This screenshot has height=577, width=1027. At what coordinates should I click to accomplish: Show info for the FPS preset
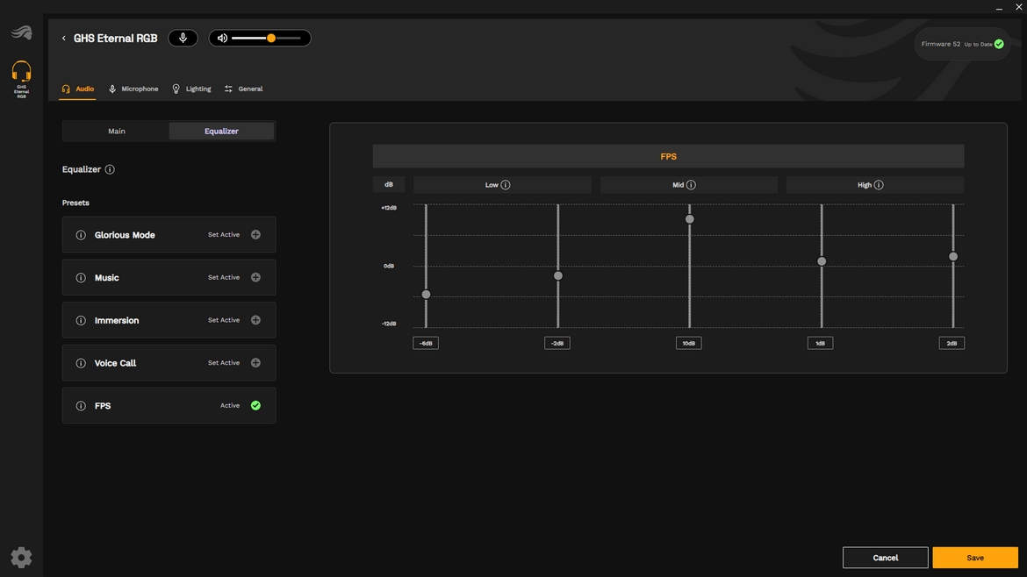pyautogui.click(x=81, y=406)
